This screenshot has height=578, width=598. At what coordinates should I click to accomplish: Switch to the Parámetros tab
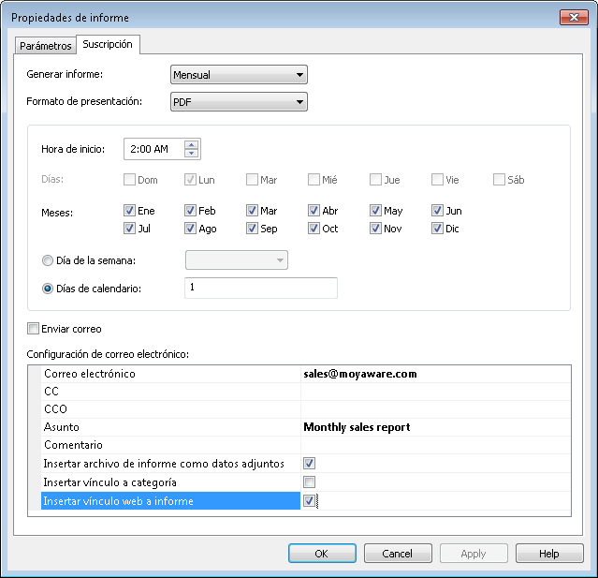click(44, 46)
